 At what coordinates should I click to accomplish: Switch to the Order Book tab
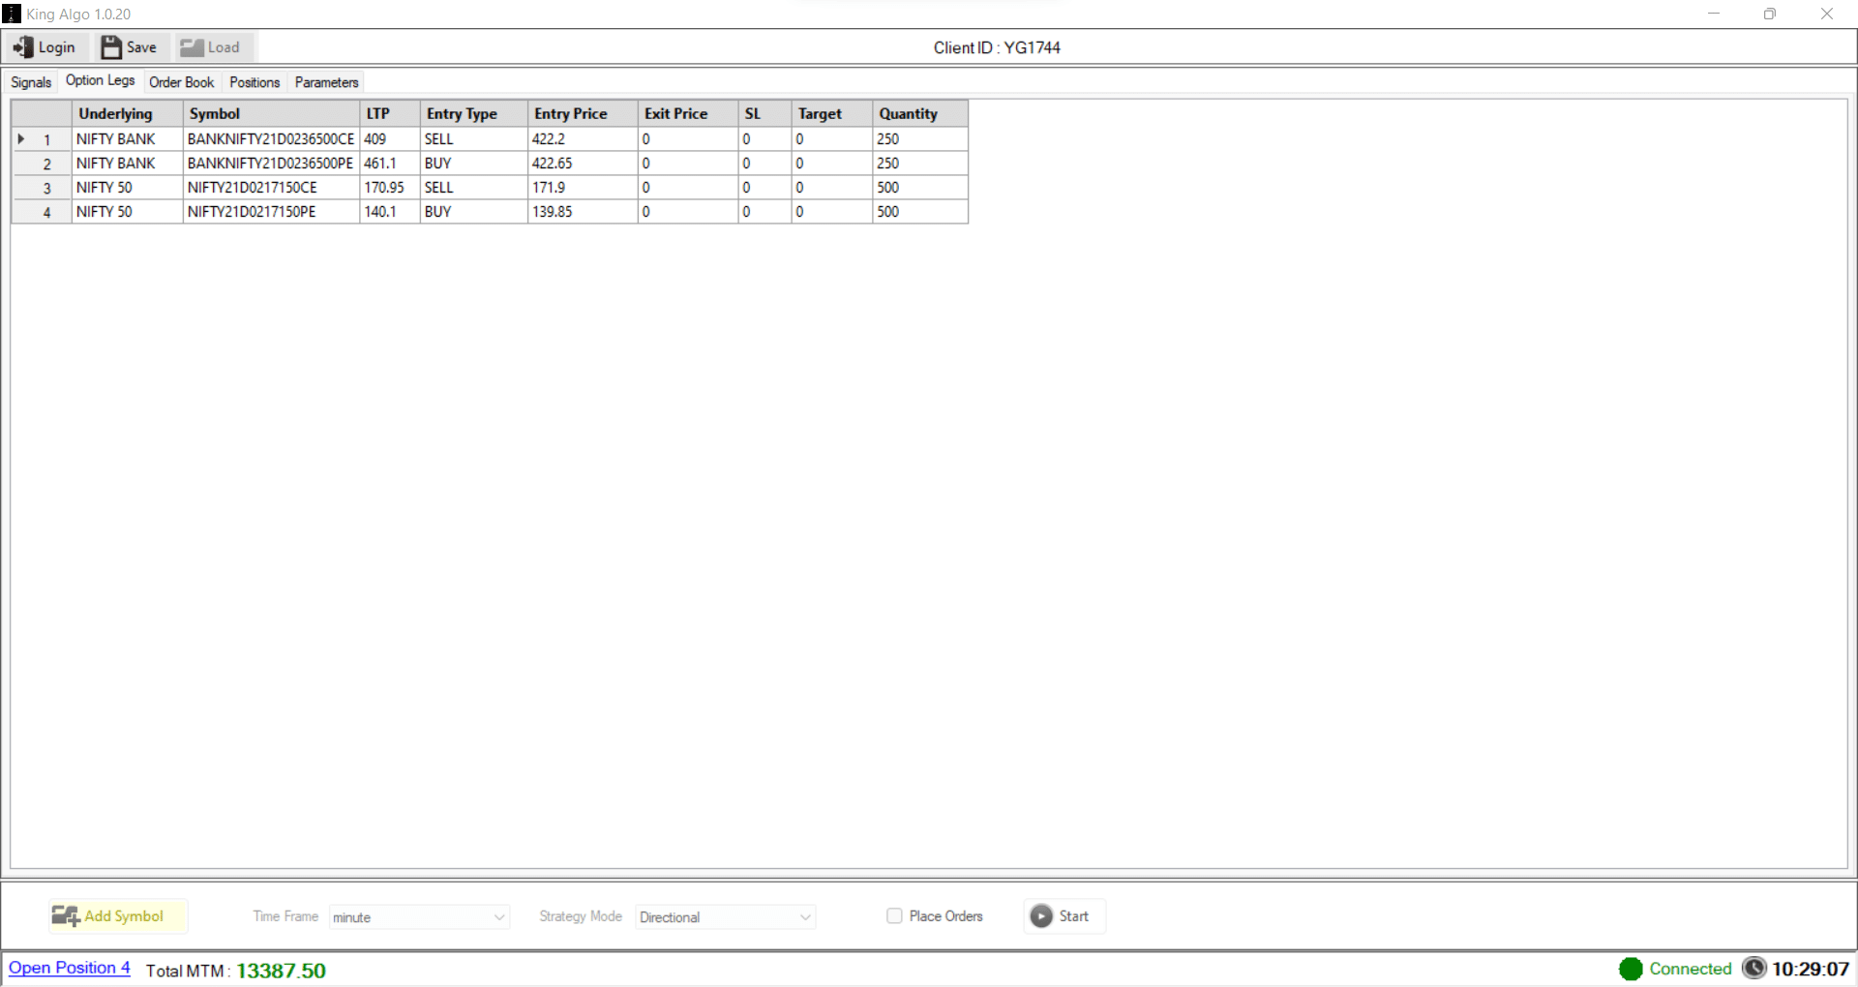[x=182, y=82]
